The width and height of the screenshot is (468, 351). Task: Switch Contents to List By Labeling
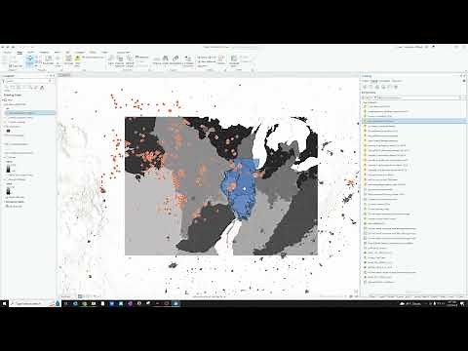36,88
